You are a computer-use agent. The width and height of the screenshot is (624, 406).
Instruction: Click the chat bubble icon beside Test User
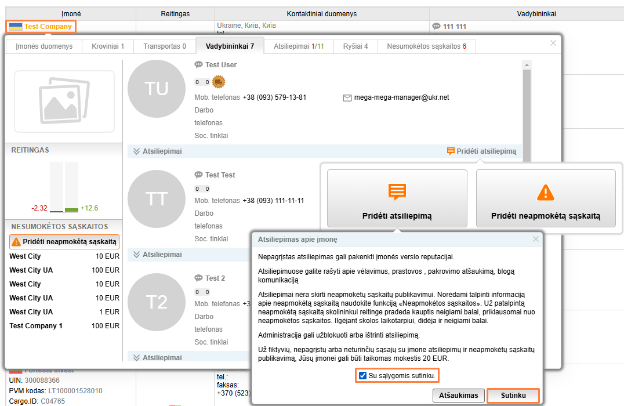pos(199,65)
